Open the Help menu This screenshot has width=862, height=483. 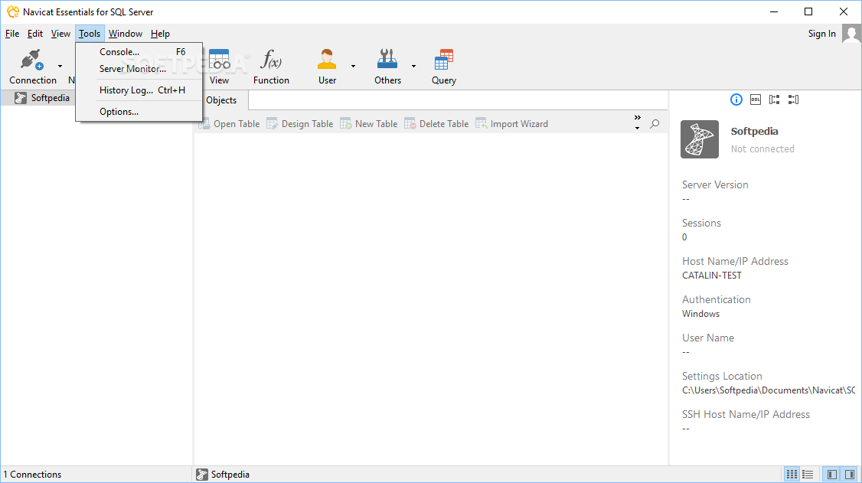click(160, 34)
